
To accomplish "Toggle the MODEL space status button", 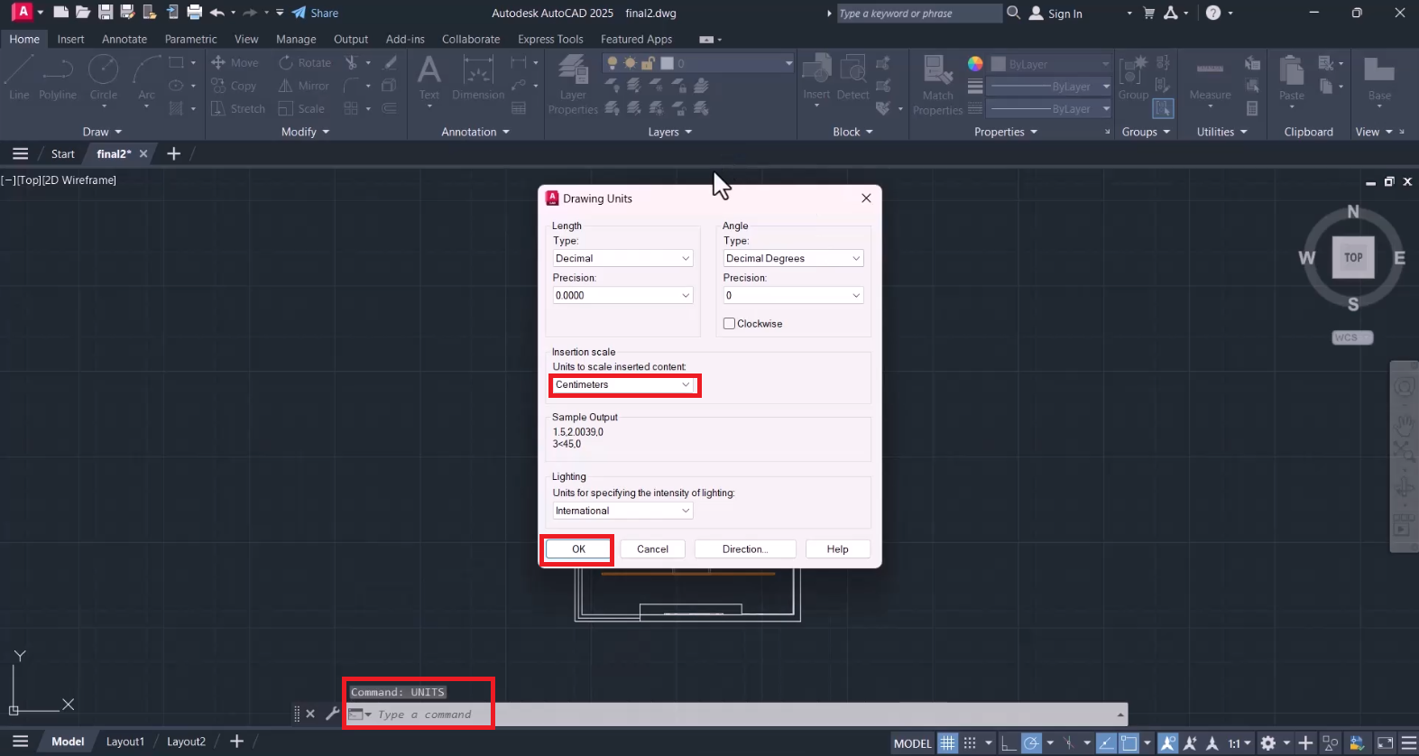I will (x=912, y=743).
